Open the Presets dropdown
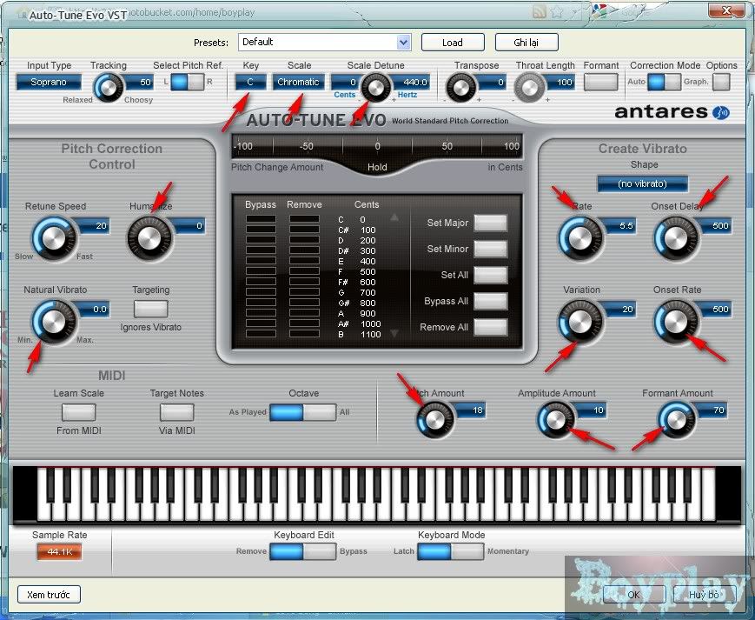 [403, 43]
